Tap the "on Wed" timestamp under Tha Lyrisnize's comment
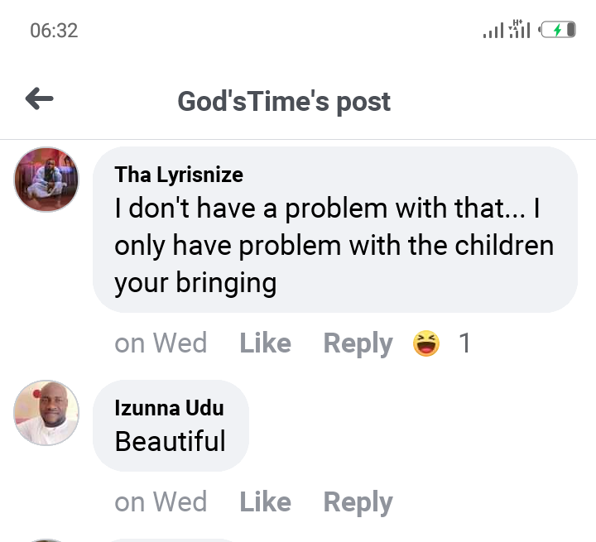The image size is (596, 542). click(x=161, y=343)
